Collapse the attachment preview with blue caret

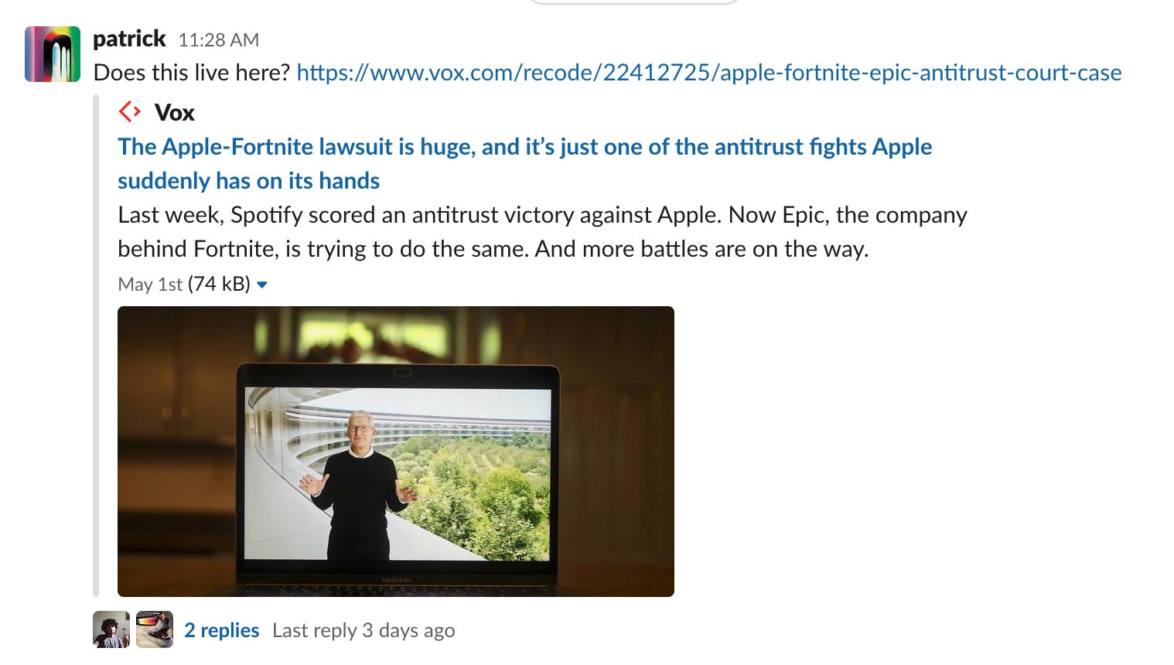(262, 285)
